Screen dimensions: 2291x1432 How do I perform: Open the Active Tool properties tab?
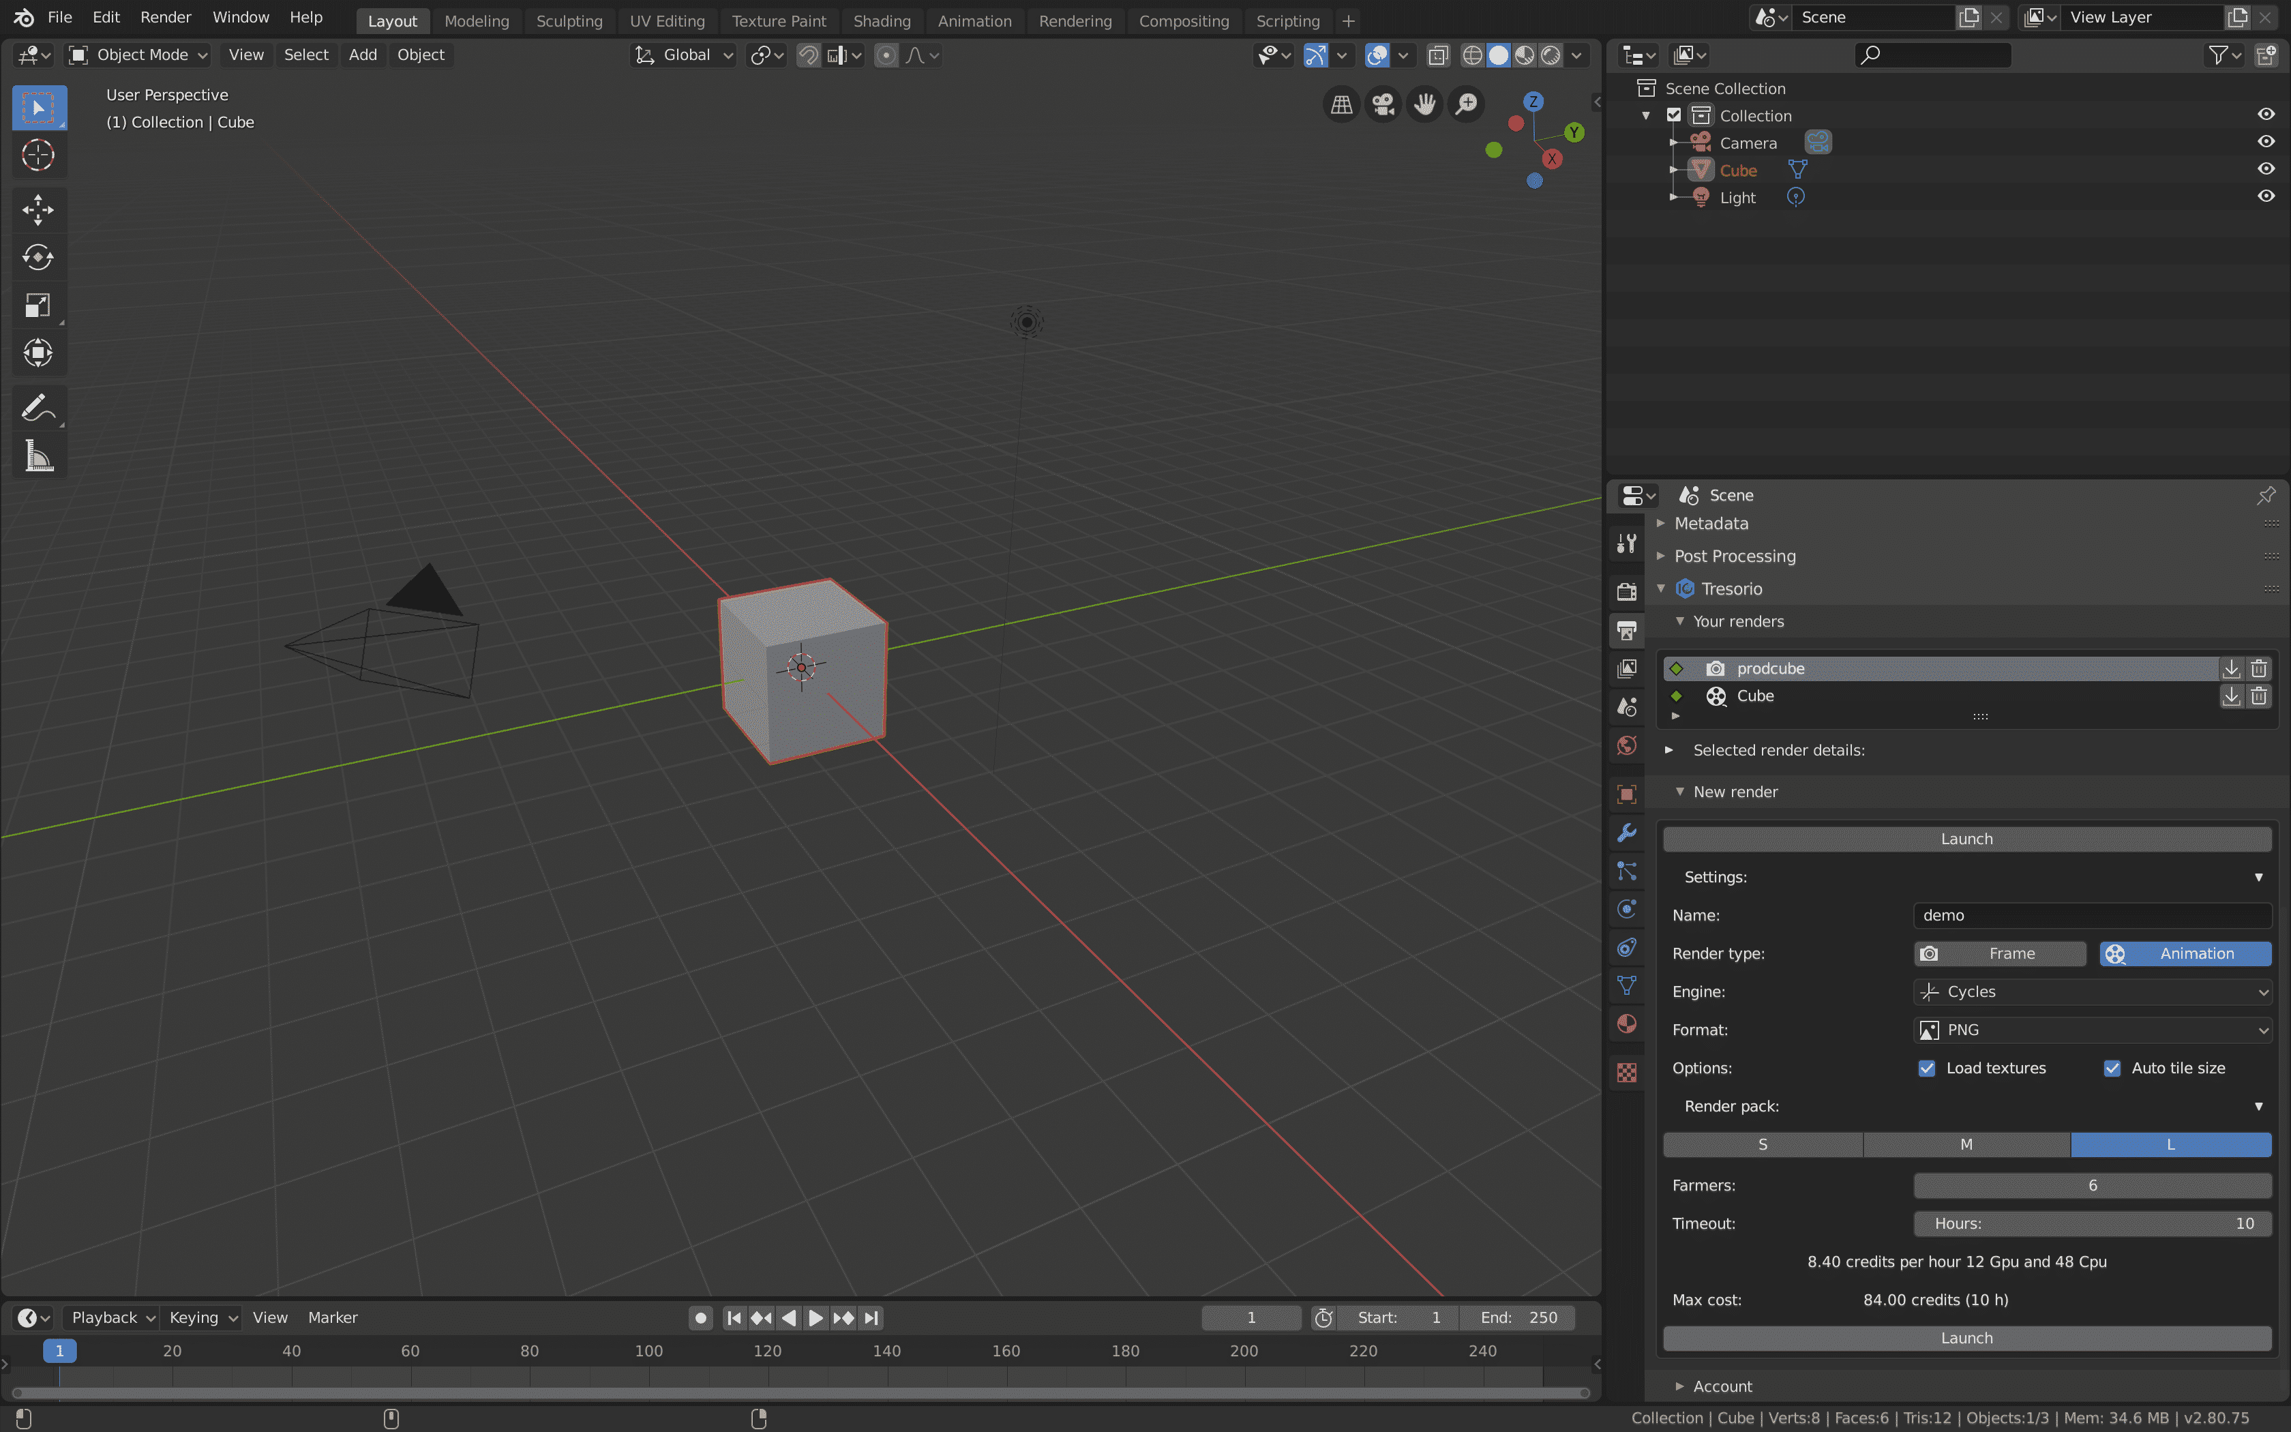coord(1626,543)
